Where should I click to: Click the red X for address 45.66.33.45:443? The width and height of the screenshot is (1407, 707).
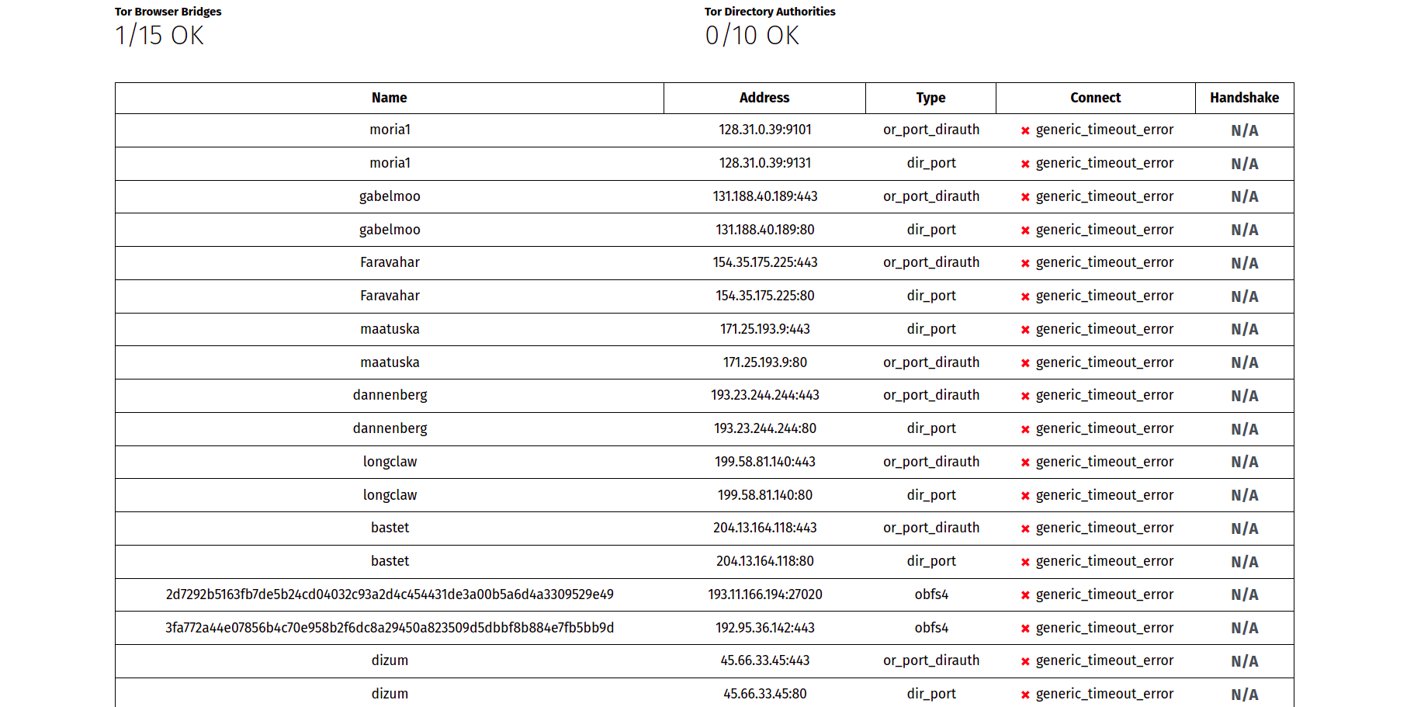(1025, 661)
